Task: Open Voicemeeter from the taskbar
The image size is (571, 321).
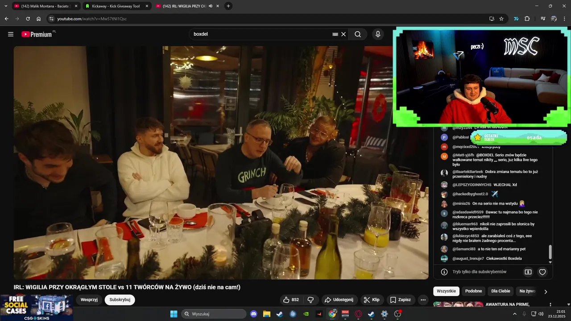Action: click(345, 314)
